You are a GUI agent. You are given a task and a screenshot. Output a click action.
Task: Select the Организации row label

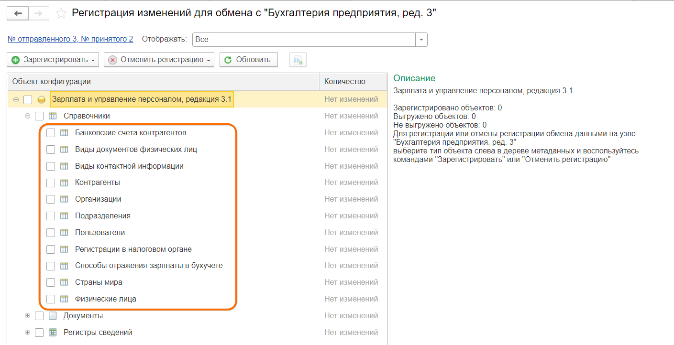pyautogui.click(x=98, y=199)
